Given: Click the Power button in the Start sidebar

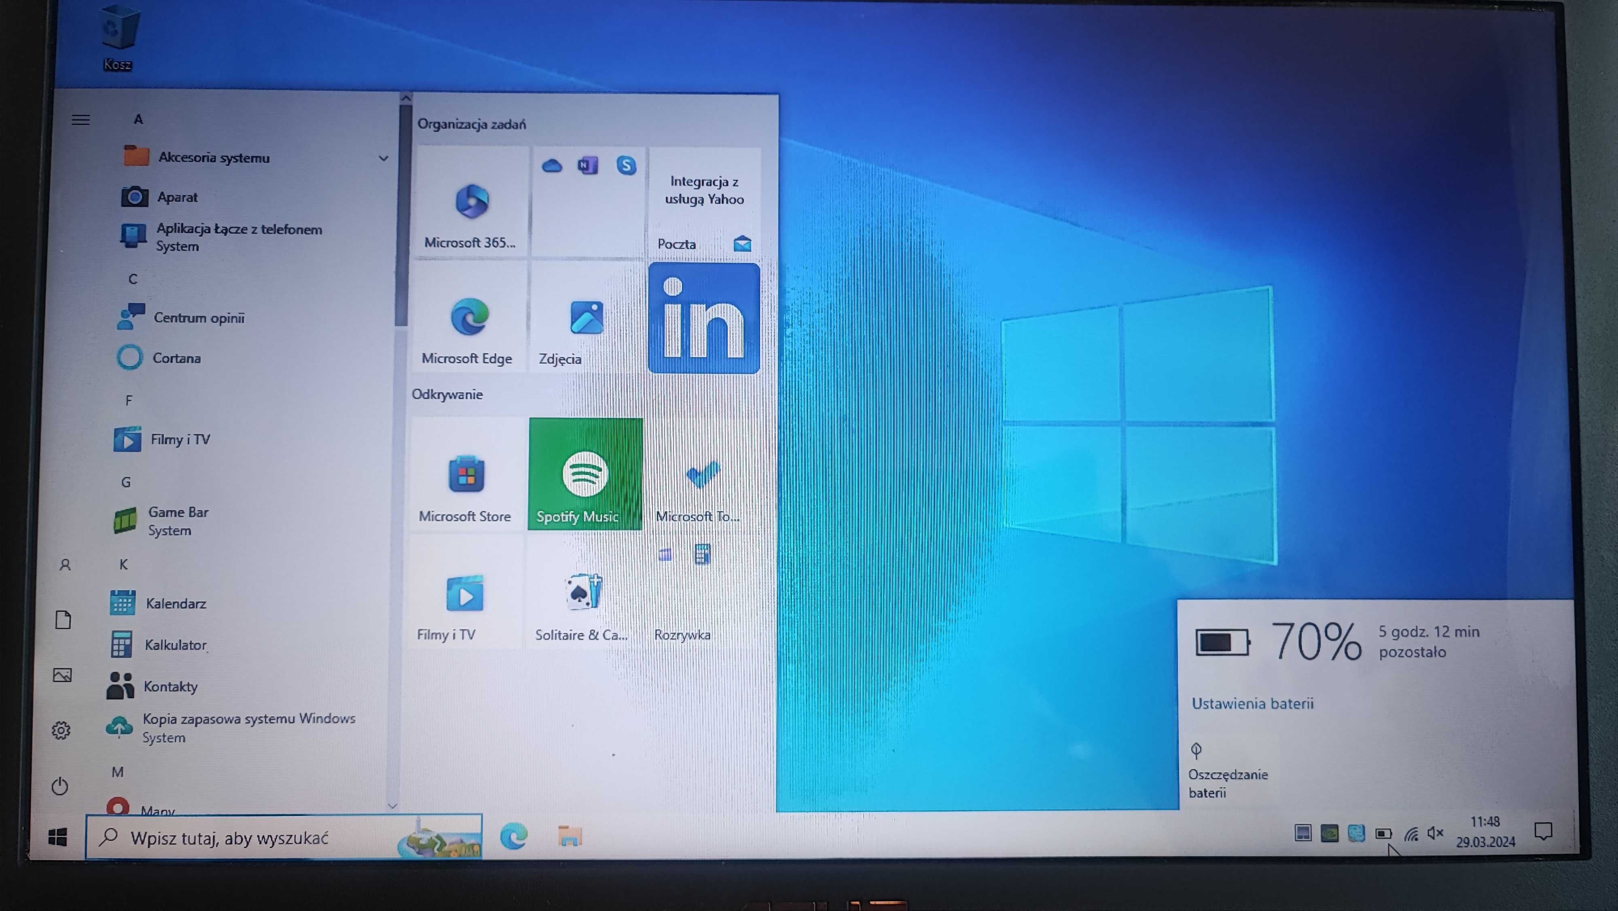Looking at the screenshot, I should 60,786.
